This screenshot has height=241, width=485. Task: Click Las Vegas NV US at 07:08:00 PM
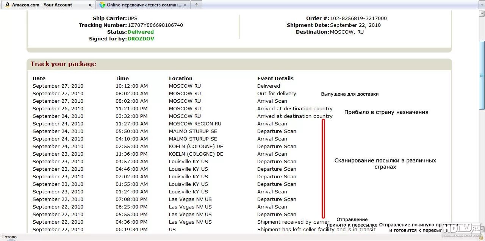[190, 199]
